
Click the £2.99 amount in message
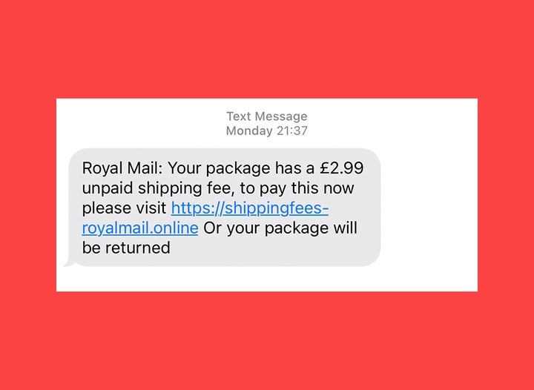pos(342,168)
